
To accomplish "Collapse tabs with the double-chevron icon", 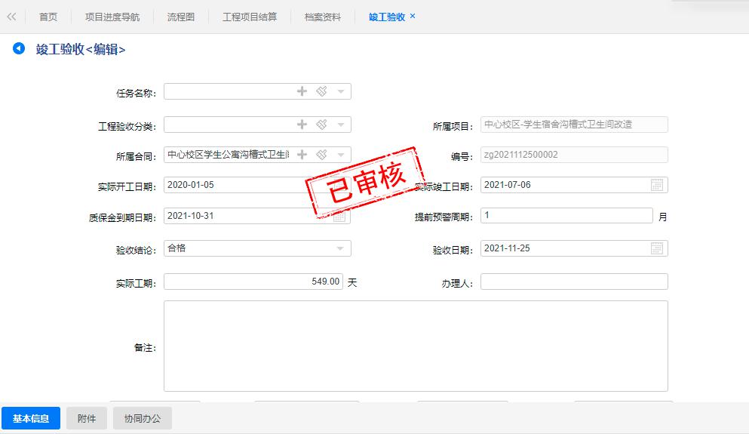I will (11, 17).
